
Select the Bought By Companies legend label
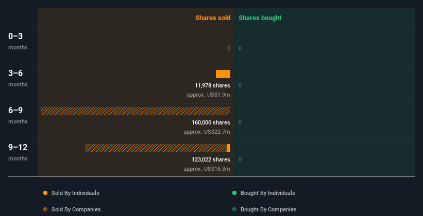[x=268, y=209]
